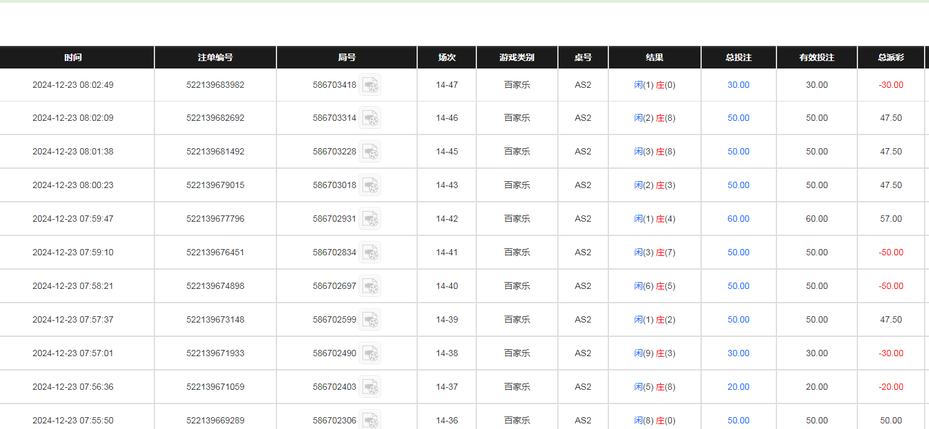View replay icon for round 586702697

pos(370,286)
